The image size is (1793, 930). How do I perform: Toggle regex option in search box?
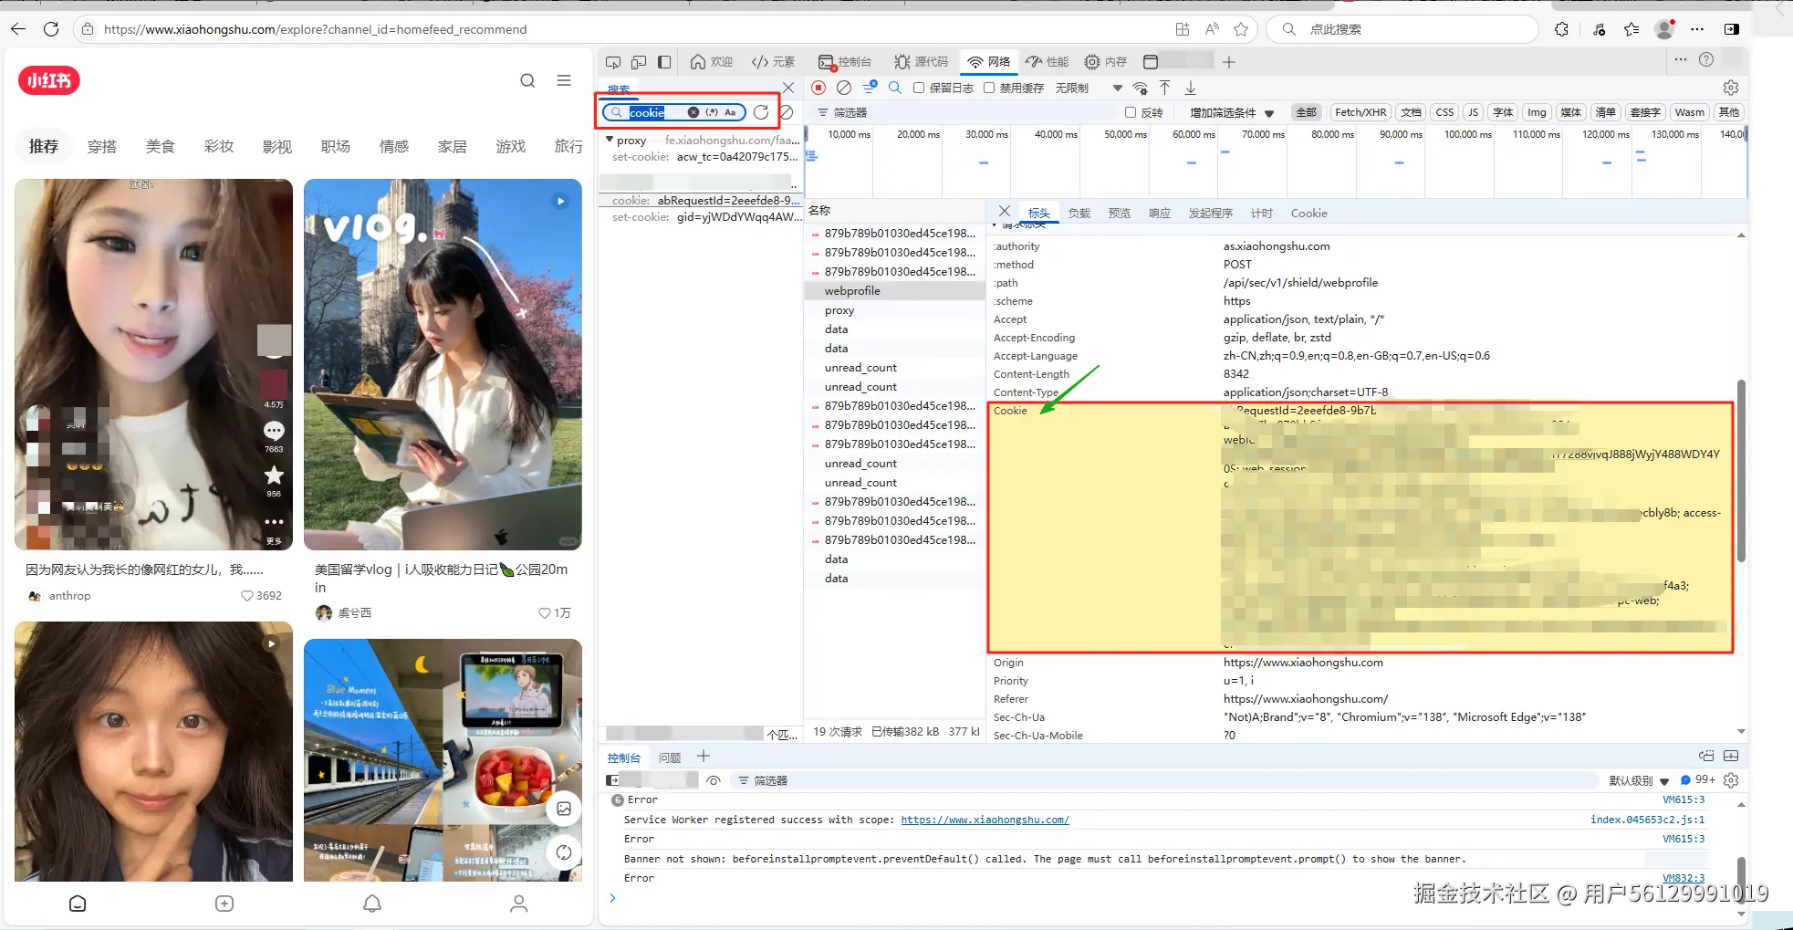[712, 112]
